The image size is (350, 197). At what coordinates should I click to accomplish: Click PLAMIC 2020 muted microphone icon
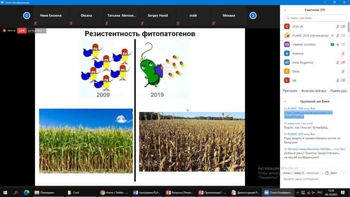[338, 36]
